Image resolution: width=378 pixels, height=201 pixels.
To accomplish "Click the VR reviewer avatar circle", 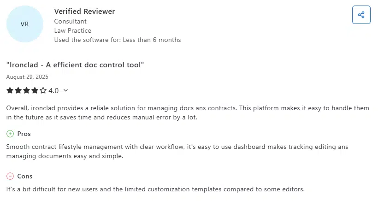I will tap(25, 24).
